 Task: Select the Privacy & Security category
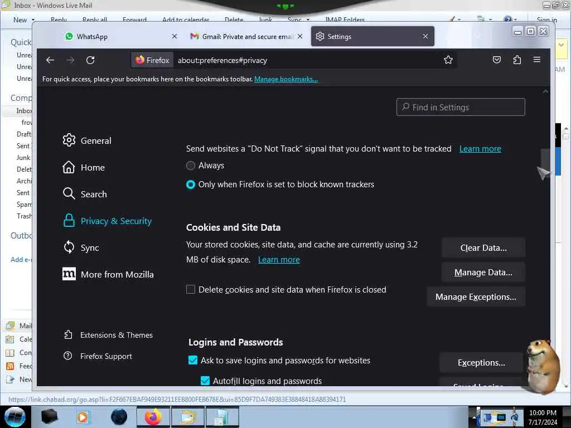[107, 221]
